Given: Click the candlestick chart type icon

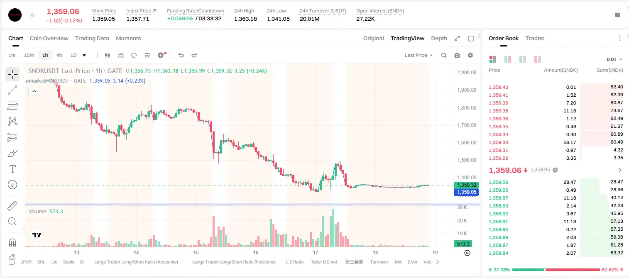Looking at the screenshot, I should pyautogui.click(x=108, y=55).
